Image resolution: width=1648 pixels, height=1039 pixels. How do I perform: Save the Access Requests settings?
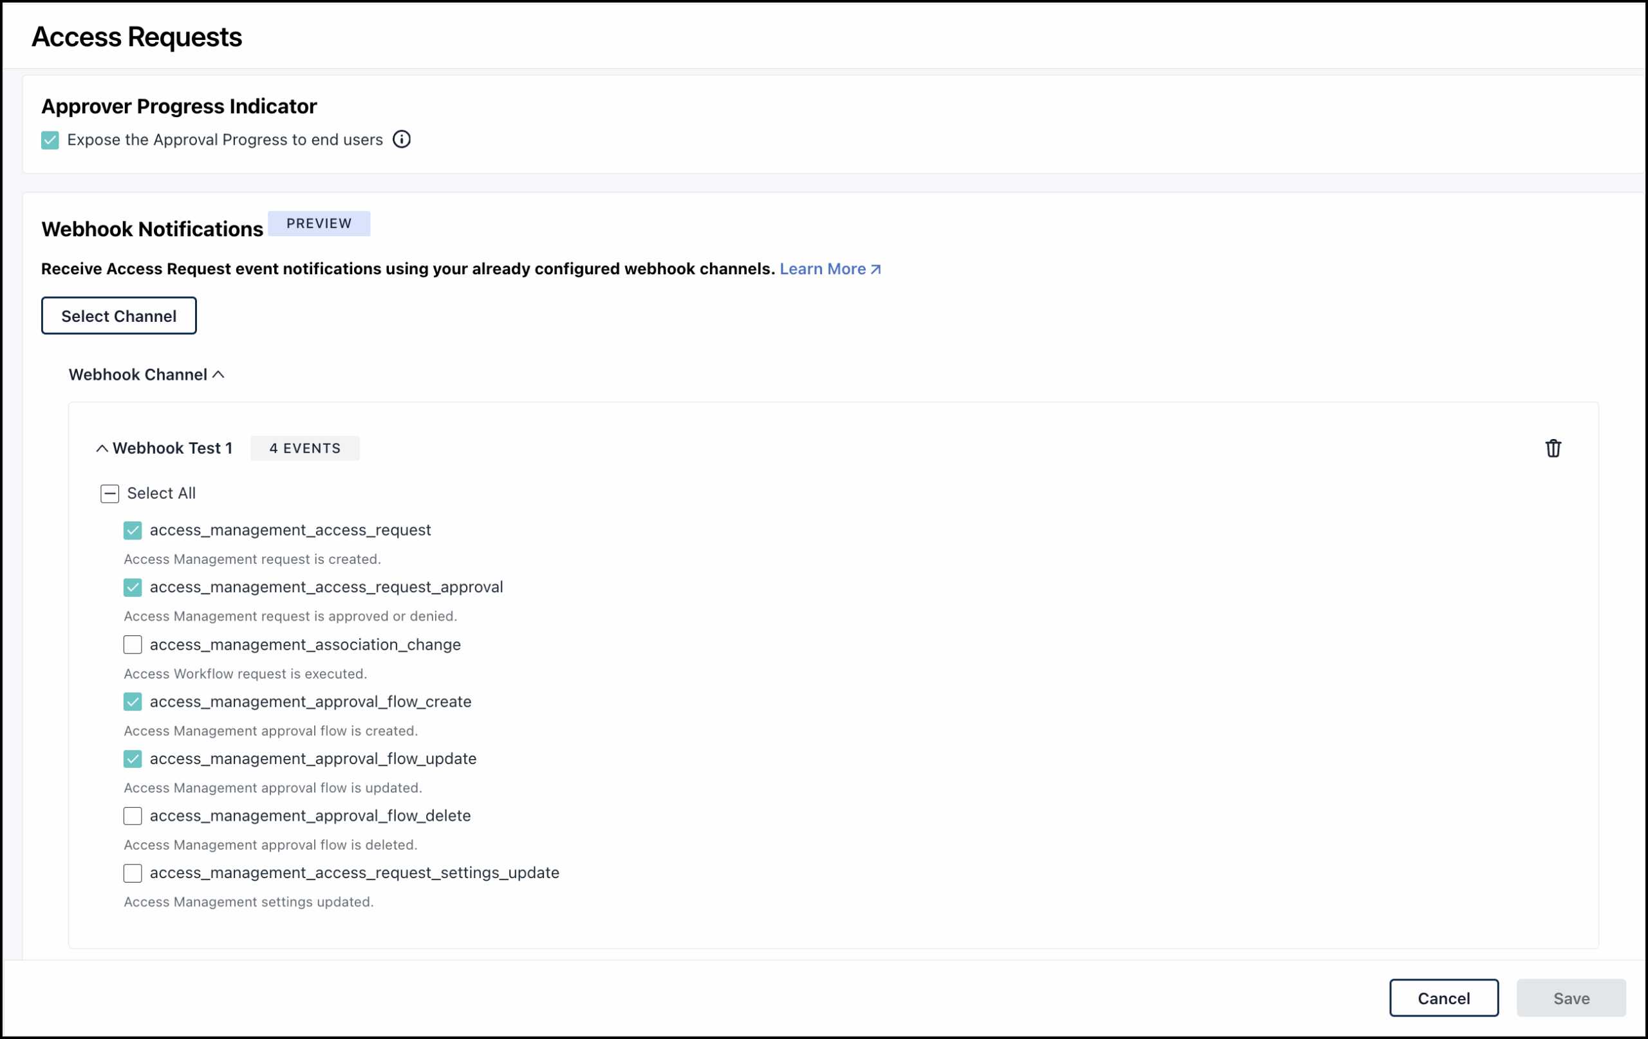1571,997
